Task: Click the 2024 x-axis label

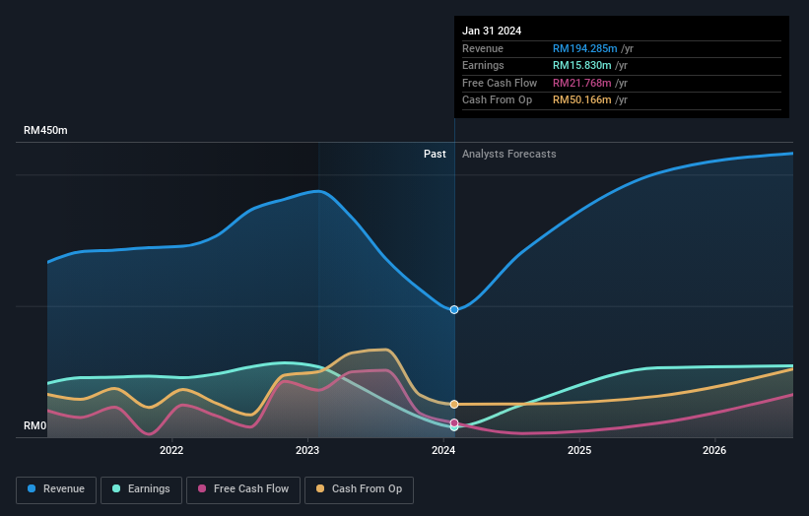Action: [443, 451]
